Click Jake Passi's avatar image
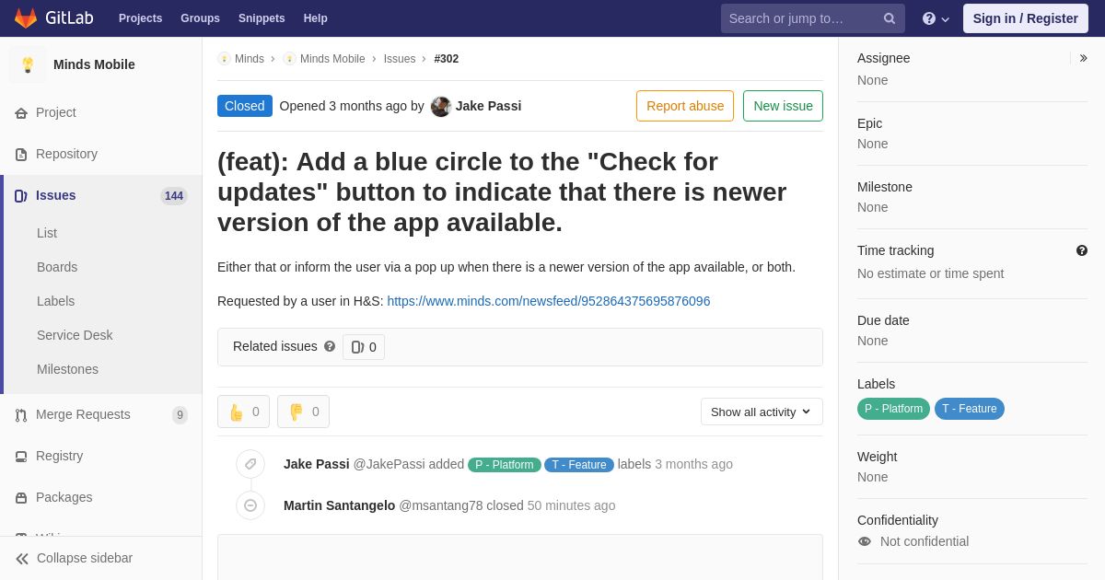Image resolution: width=1105 pixels, height=580 pixels. (441, 106)
